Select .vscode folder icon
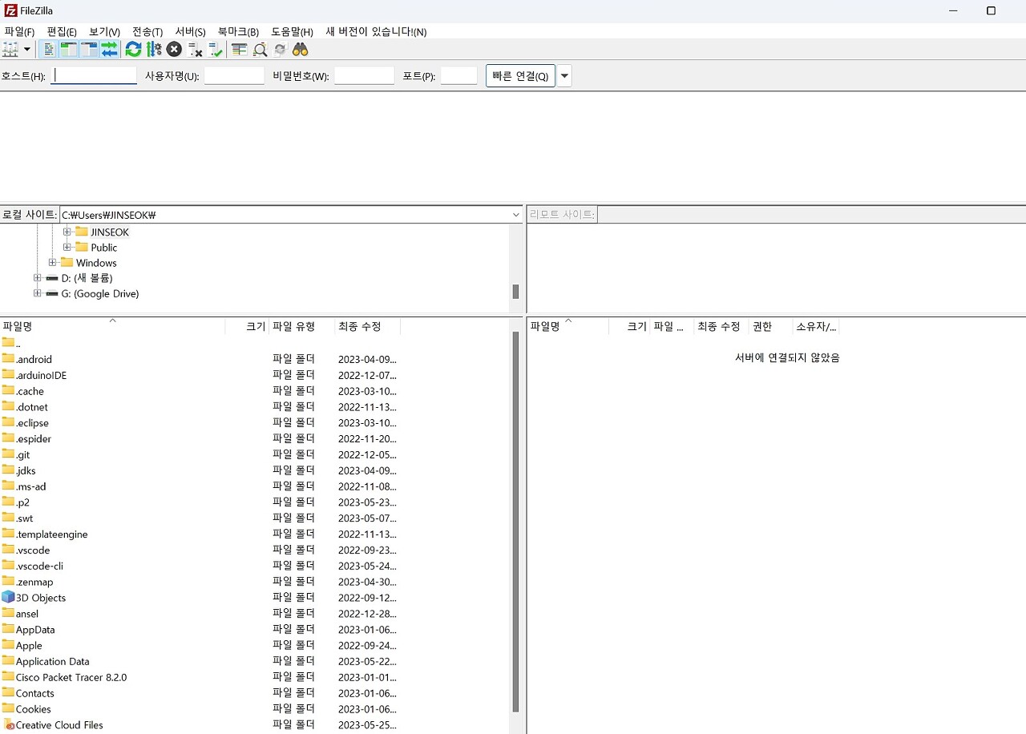Image resolution: width=1026 pixels, height=734 pixels. click(8, 550)
